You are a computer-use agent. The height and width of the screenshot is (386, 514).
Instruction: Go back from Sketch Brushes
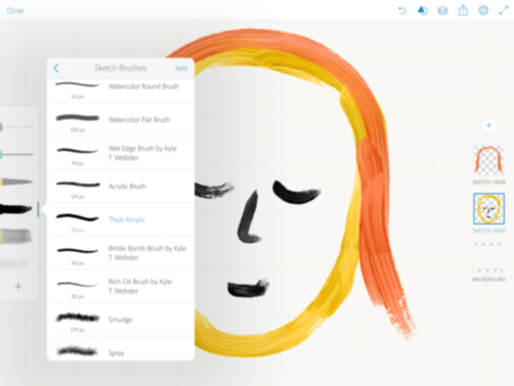click(56, 68)
